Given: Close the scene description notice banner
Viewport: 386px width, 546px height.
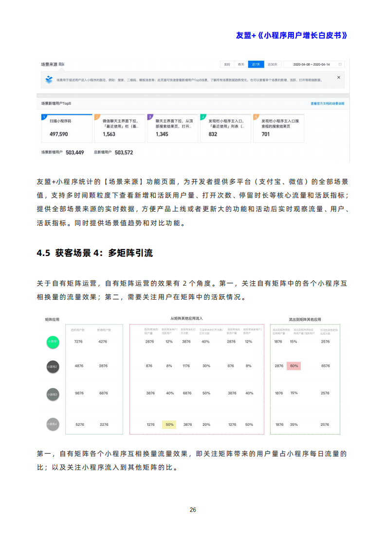Looking at the screenshot, I should tap(339, 77).
